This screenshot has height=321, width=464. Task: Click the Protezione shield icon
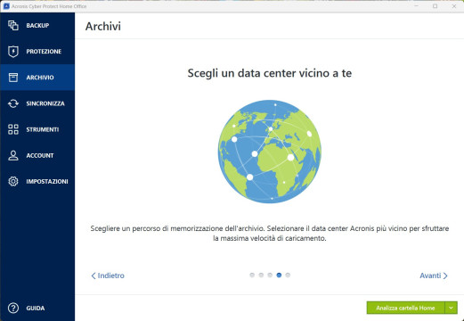tap(13, 52)
